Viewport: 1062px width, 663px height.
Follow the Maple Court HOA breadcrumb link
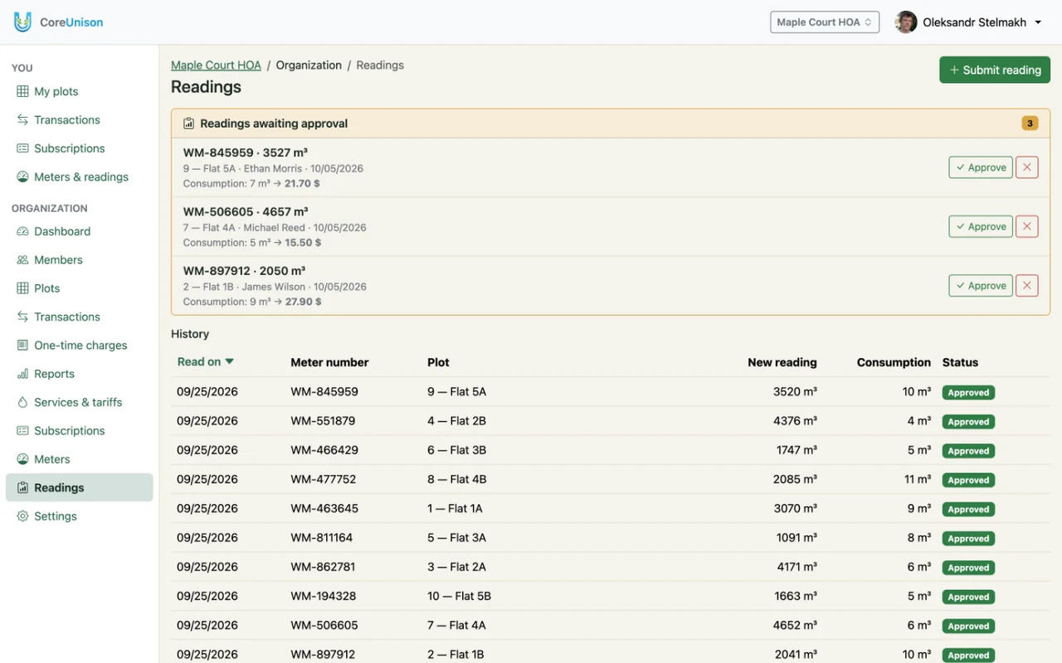[216, 65]
